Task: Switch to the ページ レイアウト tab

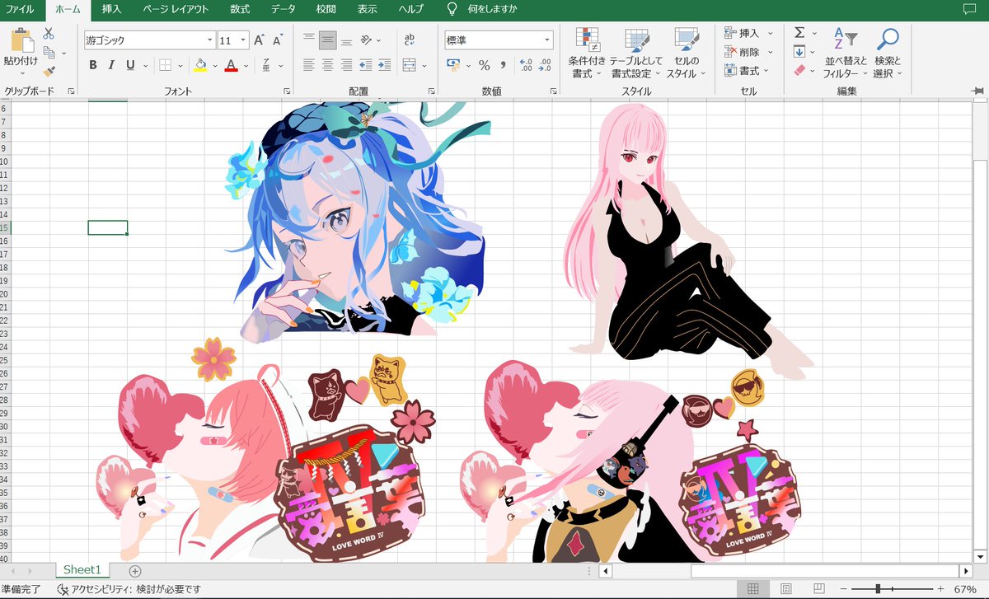Action: (x=176, y=10)
